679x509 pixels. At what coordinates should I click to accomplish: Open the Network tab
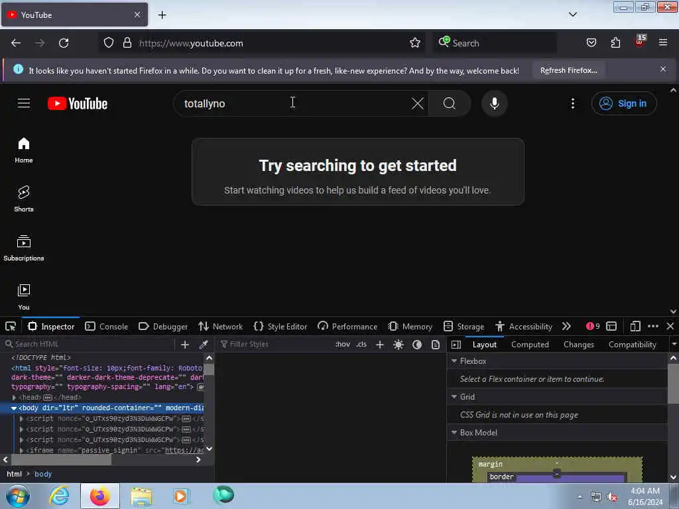click(220, 326)
